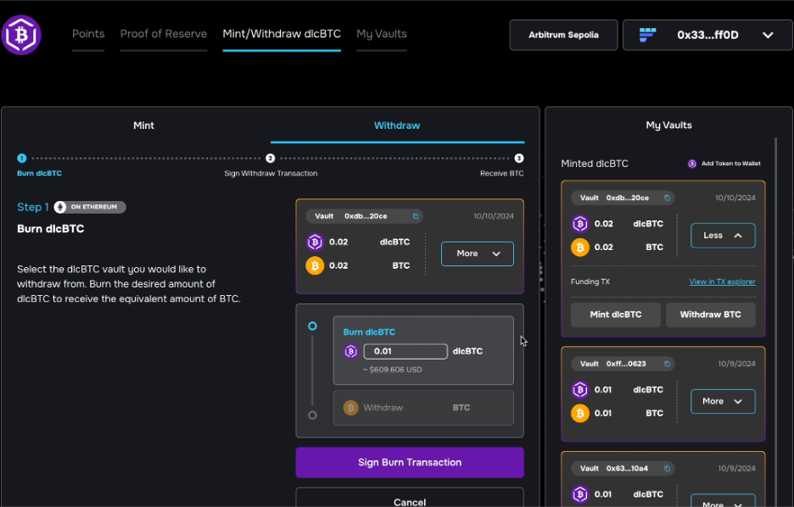Click the wallet avatar icon beside 0x33...ff0D
The image size is (794, 507).
pos(647,35)
